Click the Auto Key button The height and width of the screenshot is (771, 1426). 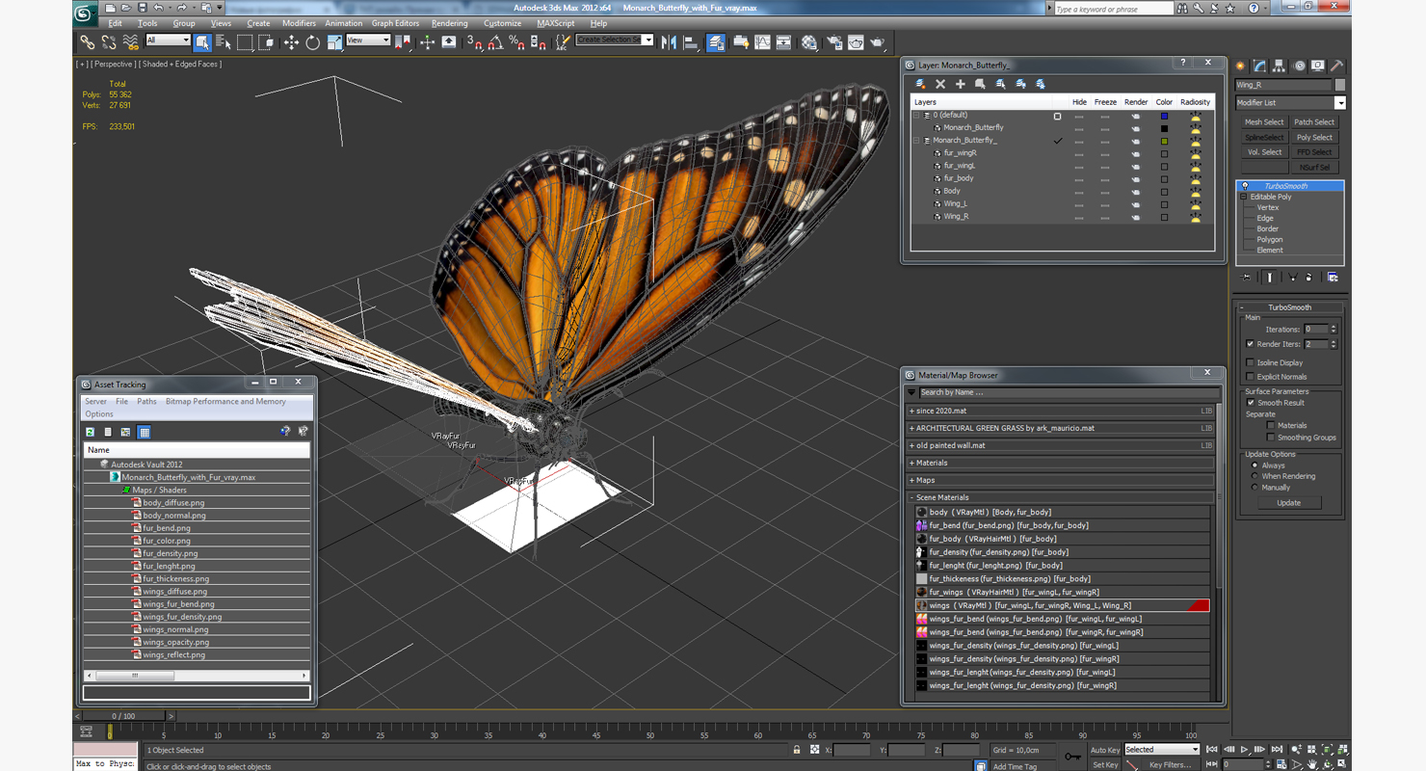(1105, 750)
